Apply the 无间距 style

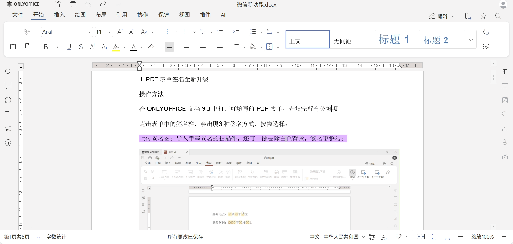coord(352,39)
